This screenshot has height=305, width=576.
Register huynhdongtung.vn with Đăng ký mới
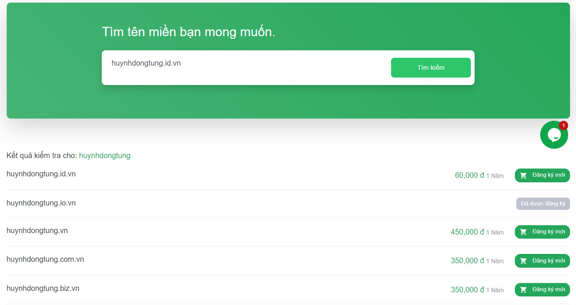pyautogui.click(x=542, y=232)
